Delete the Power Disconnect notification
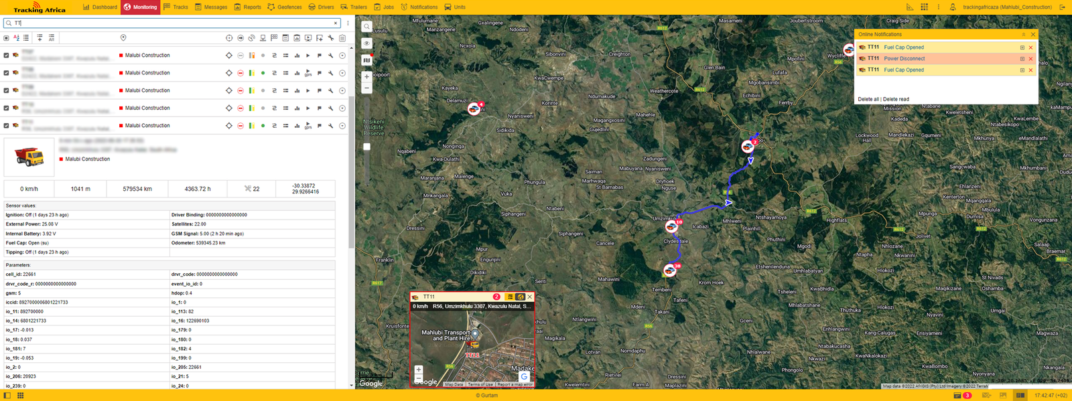This screenshot has height=401, width=1072. tap(1030, 59)
